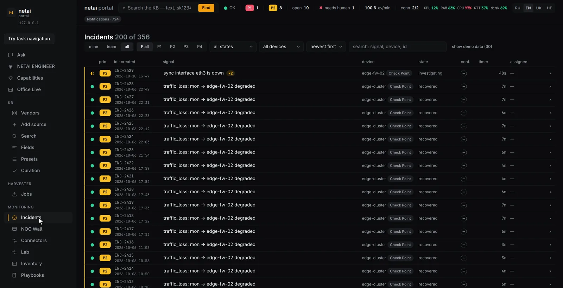563x288 pixels.
Task: Open the Fields list icon
Action: pos(14,148)
